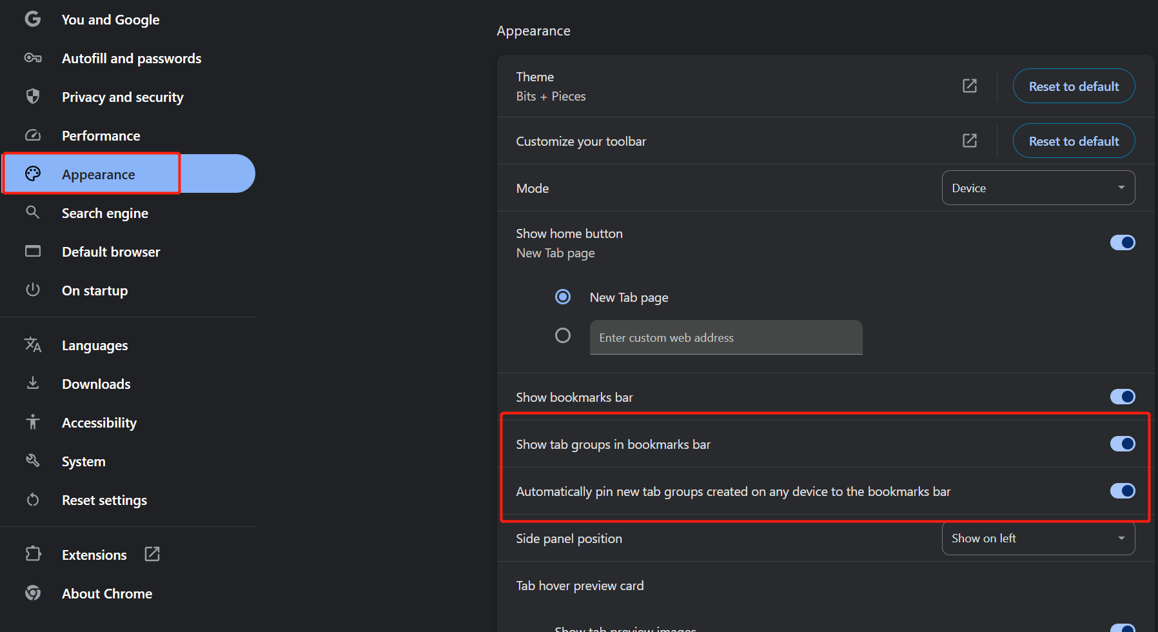Reset toolbar customization to default
Image resolution: width=1158 pixels, height=632 pixels.
(1074, 141)
